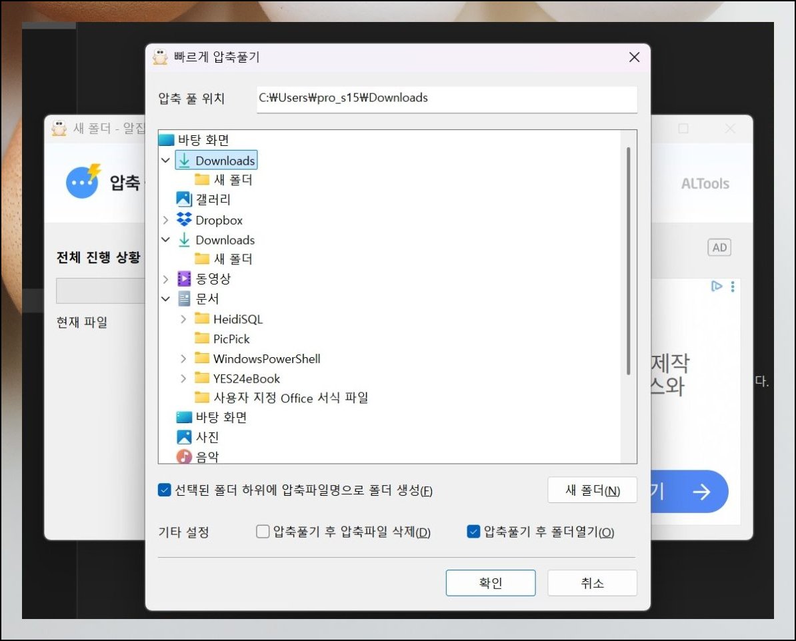Expand the 동영상 tree node

pos(165,279)
